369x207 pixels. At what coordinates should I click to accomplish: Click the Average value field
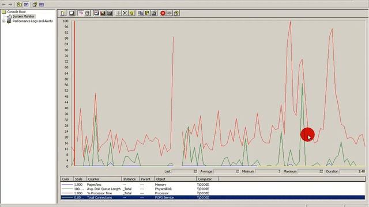coord(227,171)
